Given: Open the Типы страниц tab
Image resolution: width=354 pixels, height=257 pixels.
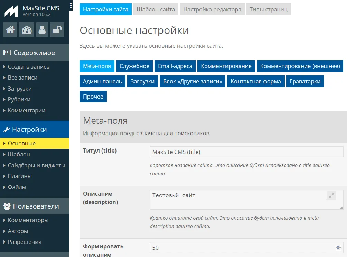Looking at the screenshot, I should click(269, 9).
